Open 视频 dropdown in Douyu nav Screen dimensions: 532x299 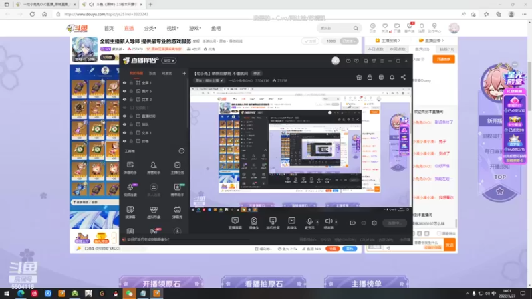point(172,28)
